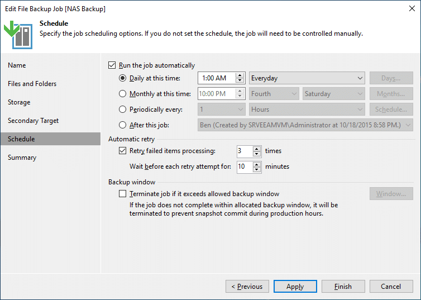The width and height of the screenshot is (421, 300).
Task: Open the After this job selection dropdown
Action: click(x=305, y=125)
